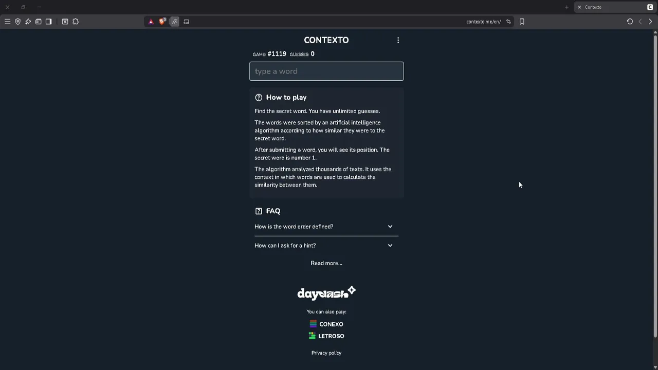Image resolution: width=658 pixels, height=370 pixels.
Task: Click the Contexto tab favicon
Action: pos(650,7)
